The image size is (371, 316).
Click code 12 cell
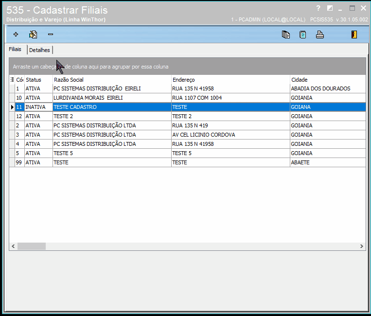pos(19,116)
